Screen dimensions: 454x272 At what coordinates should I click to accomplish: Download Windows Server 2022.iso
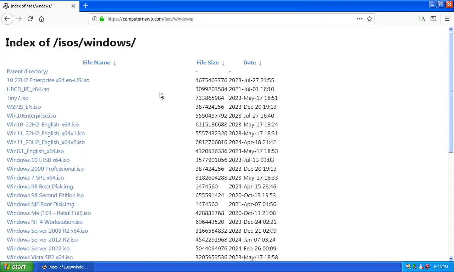[38, 248]
